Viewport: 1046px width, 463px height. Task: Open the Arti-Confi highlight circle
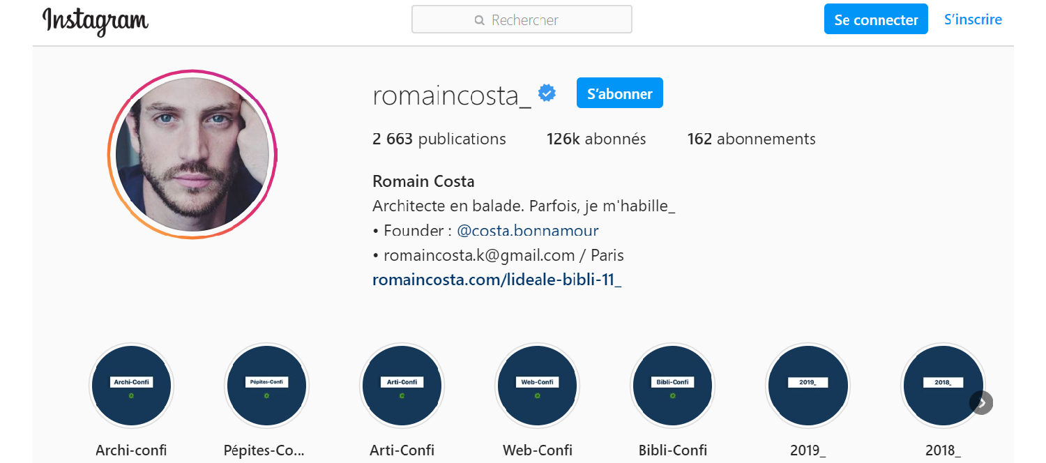(x=402, y=385)
